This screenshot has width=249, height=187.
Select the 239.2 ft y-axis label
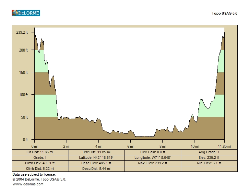point(22,32)
